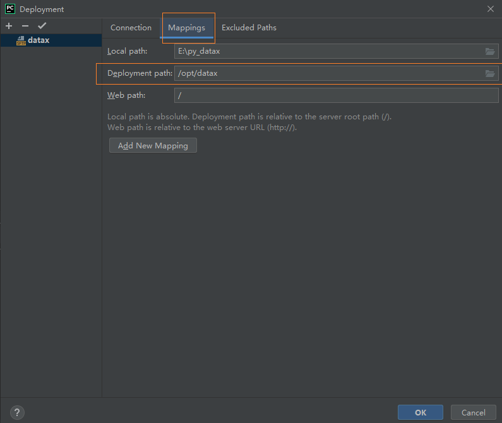
Task: Open the help question mark button
Action: pos(17,412)
